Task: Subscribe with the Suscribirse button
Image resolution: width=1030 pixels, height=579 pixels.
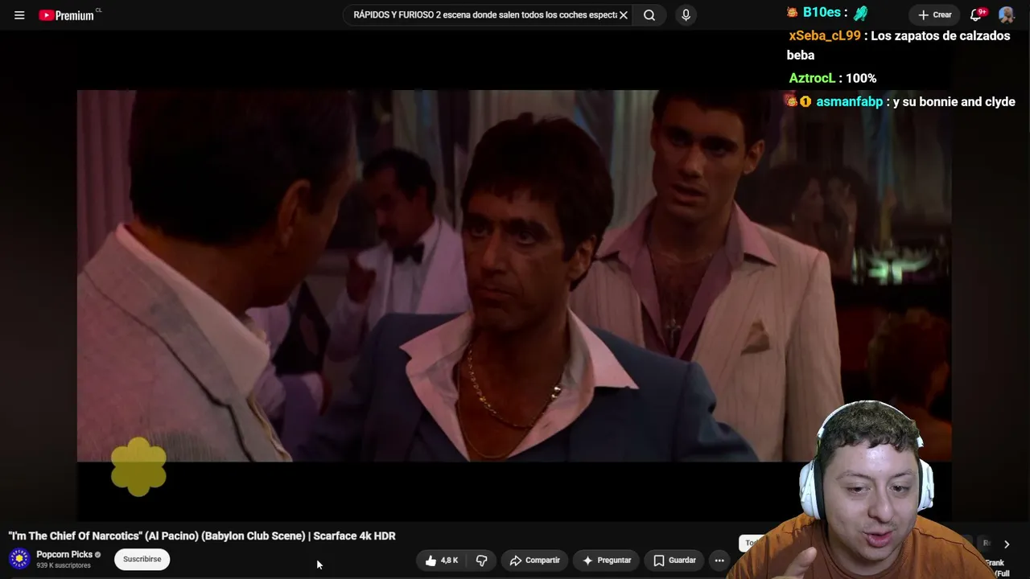Action: 142,559
